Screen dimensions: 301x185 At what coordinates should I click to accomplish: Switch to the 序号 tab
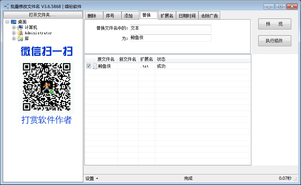pyautogui.click(x=112, y=16)
